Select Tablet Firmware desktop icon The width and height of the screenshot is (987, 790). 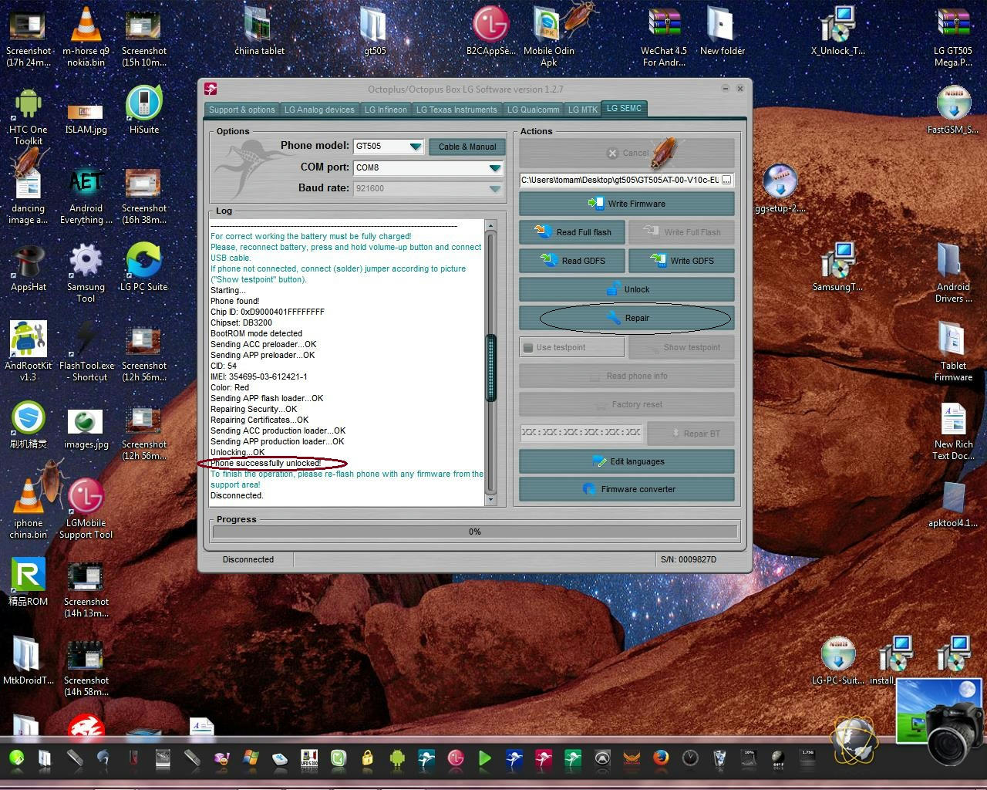[954, 352]
